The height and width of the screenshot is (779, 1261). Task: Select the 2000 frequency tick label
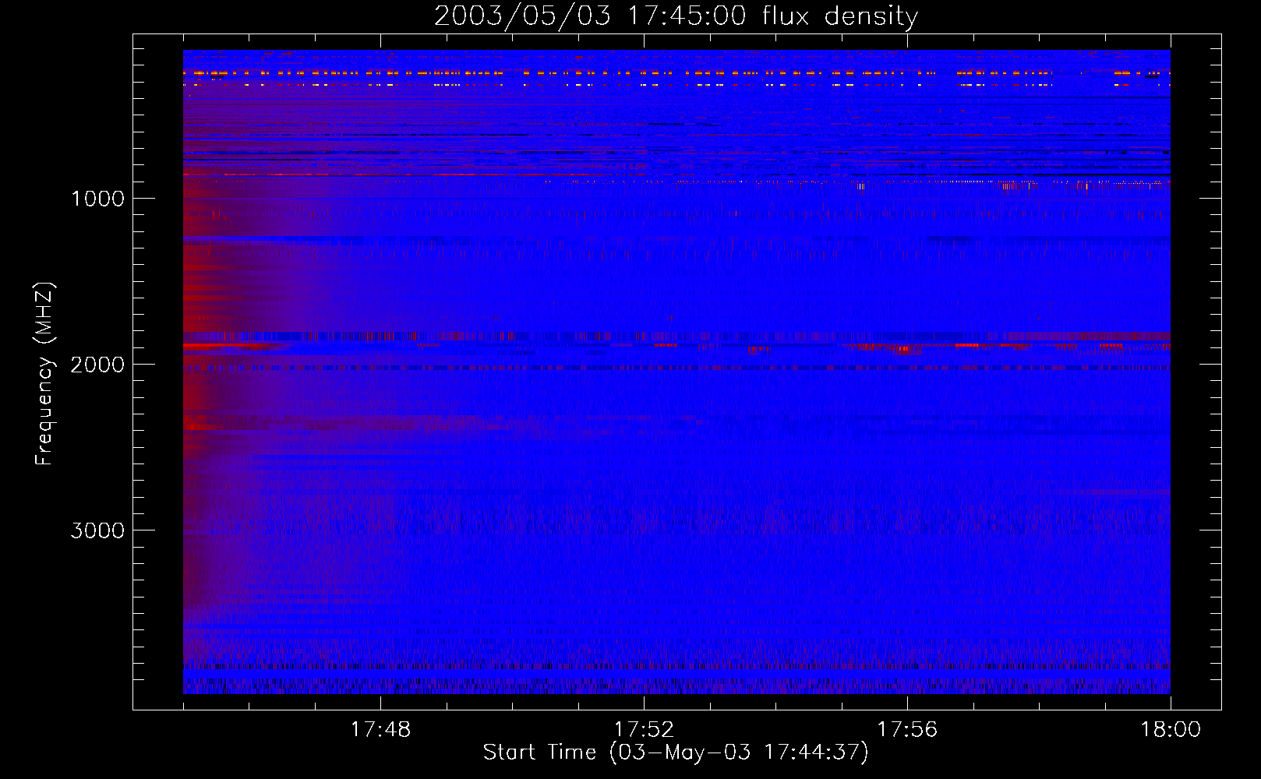click(97, 365)
